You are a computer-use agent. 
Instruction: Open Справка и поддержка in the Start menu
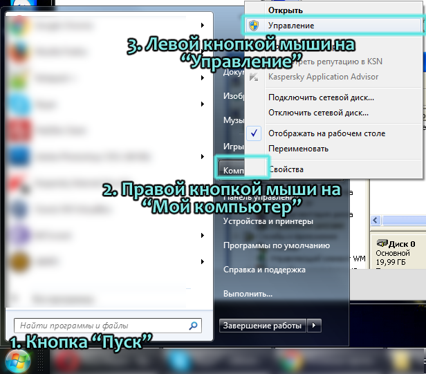pyautogui.click(x=264, y=270)
